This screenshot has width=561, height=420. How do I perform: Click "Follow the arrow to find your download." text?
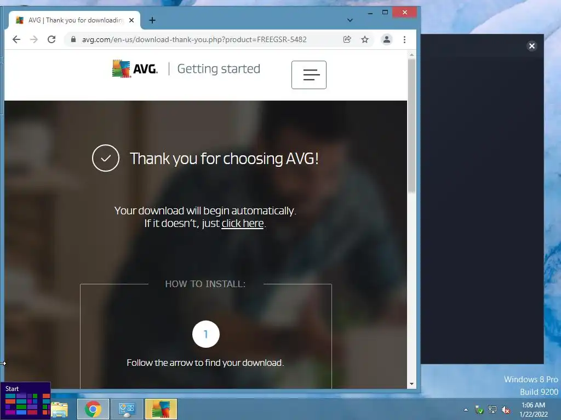205,363
